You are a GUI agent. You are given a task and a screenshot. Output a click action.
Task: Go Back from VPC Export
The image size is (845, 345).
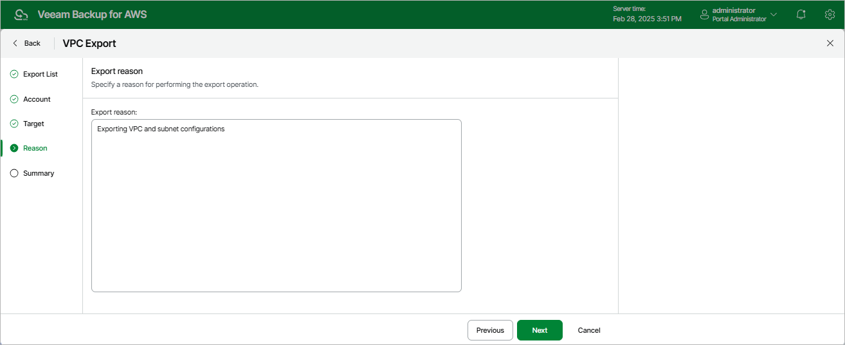tap(26, 43)
